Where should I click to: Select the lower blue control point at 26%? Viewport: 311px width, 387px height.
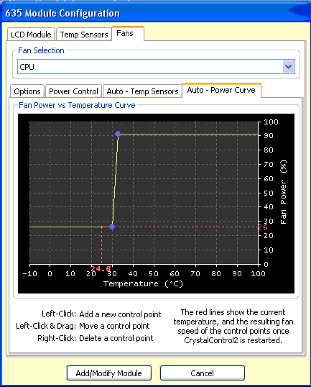pyautogui.click(x=112, y=227)
